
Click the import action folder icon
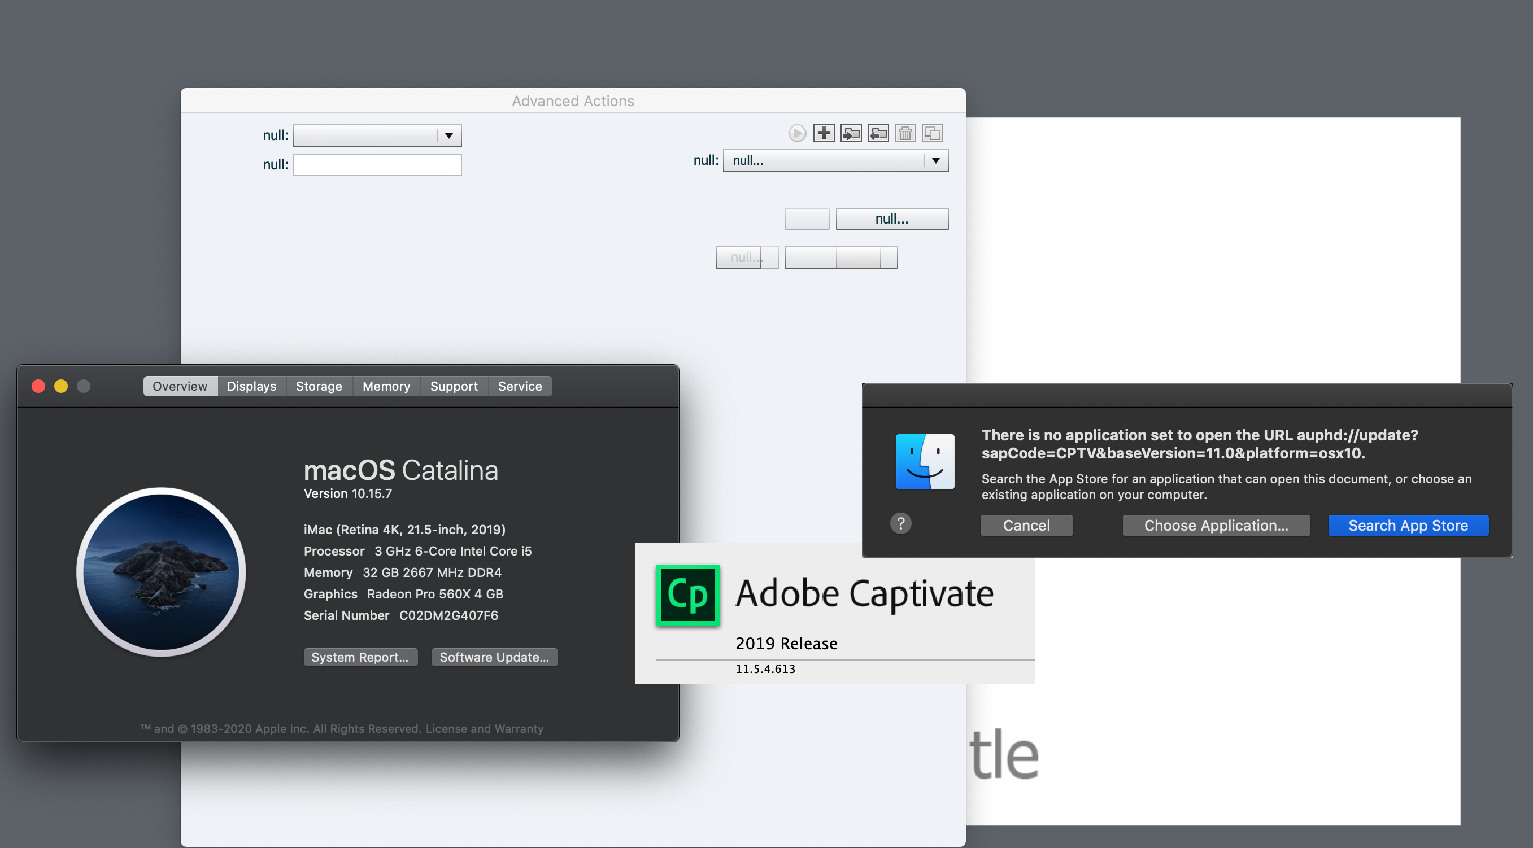click(x=851, y=133)
